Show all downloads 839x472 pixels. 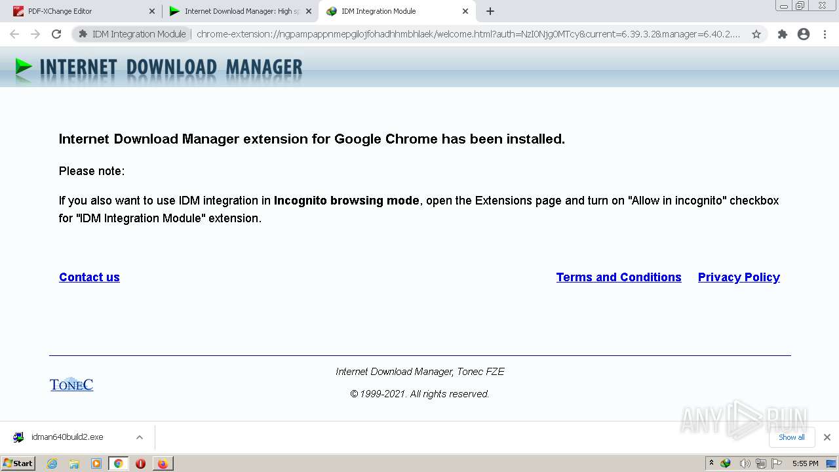pos(791,437)
